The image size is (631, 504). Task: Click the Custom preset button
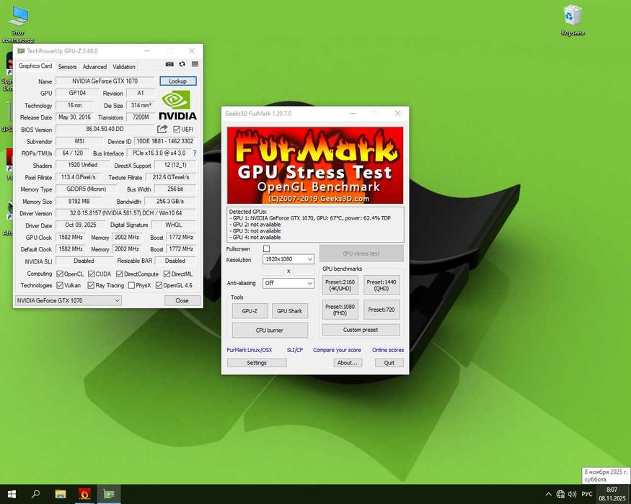361,330
